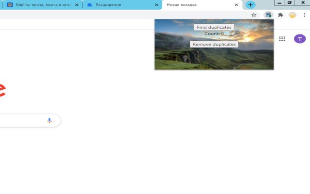Open the duplicate-finder extension icon in toolbar

pyautogui.click(x=268, y=15)
